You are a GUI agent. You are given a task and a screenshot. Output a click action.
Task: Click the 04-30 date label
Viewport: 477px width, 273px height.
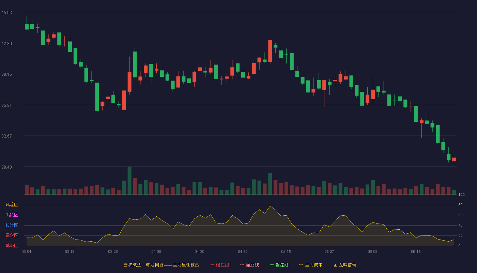[243, 252]
